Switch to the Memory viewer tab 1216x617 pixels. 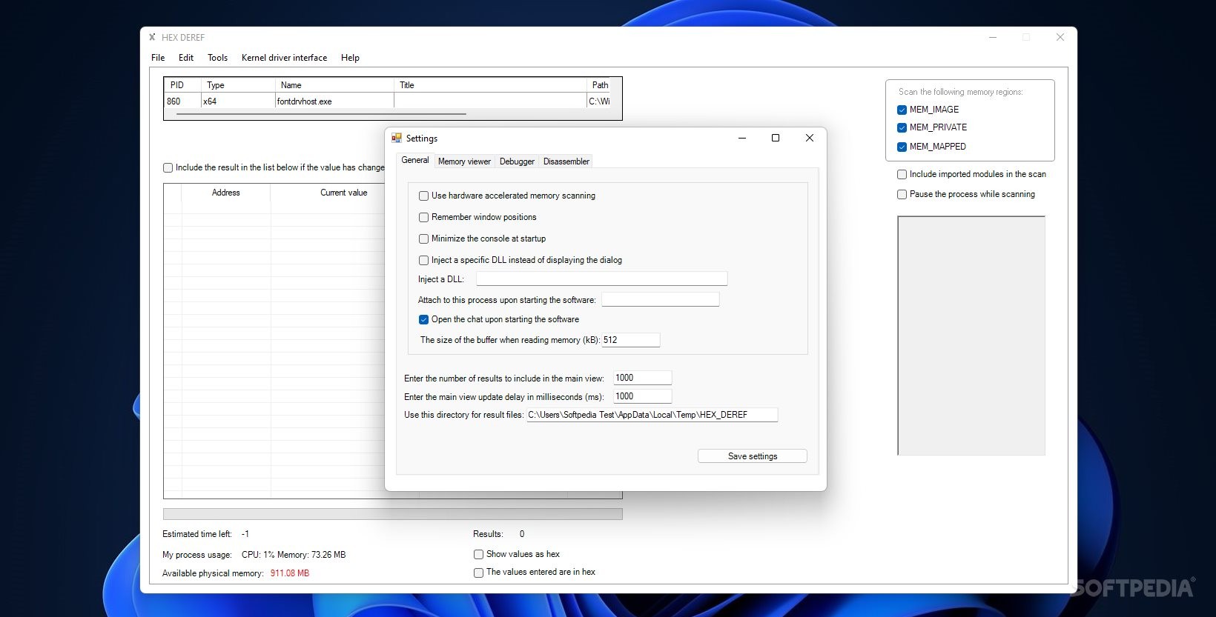464,161
